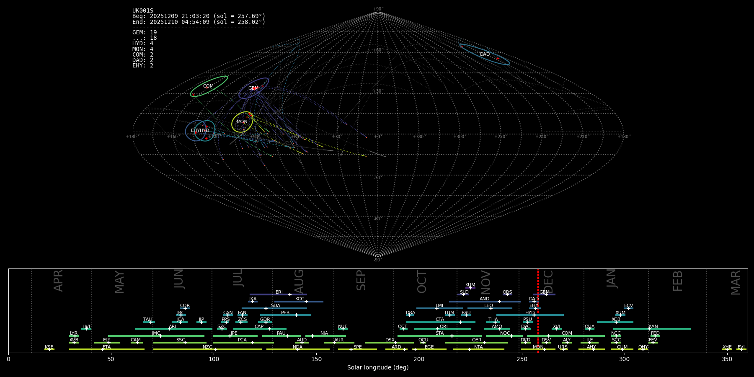Click the +90° label atop the sky map
Screen dimensions: 754x377
click(378, 9)
